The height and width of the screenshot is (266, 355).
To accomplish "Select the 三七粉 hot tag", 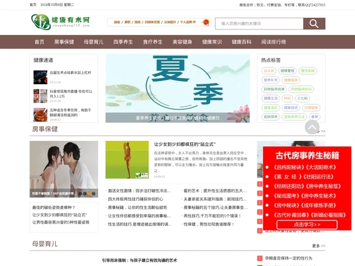I will point(302,99).
